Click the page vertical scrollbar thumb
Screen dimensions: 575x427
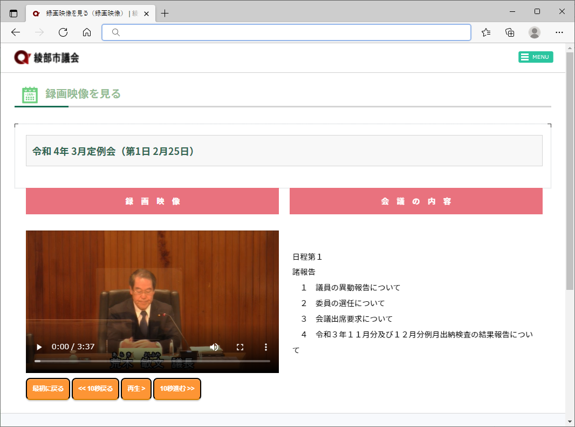coord(570,171)
